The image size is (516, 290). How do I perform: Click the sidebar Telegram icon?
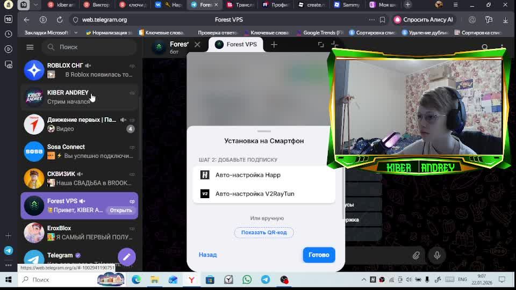click(x=9, y=251)
